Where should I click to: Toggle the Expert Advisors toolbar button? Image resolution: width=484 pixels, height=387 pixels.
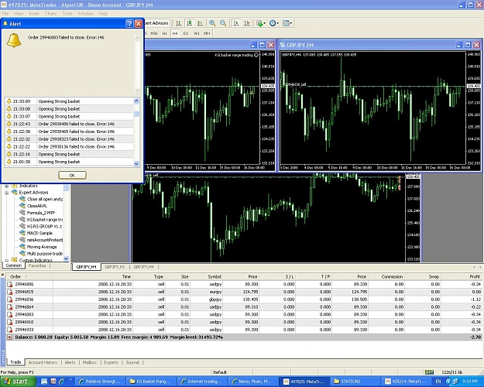tap(156, 23)
